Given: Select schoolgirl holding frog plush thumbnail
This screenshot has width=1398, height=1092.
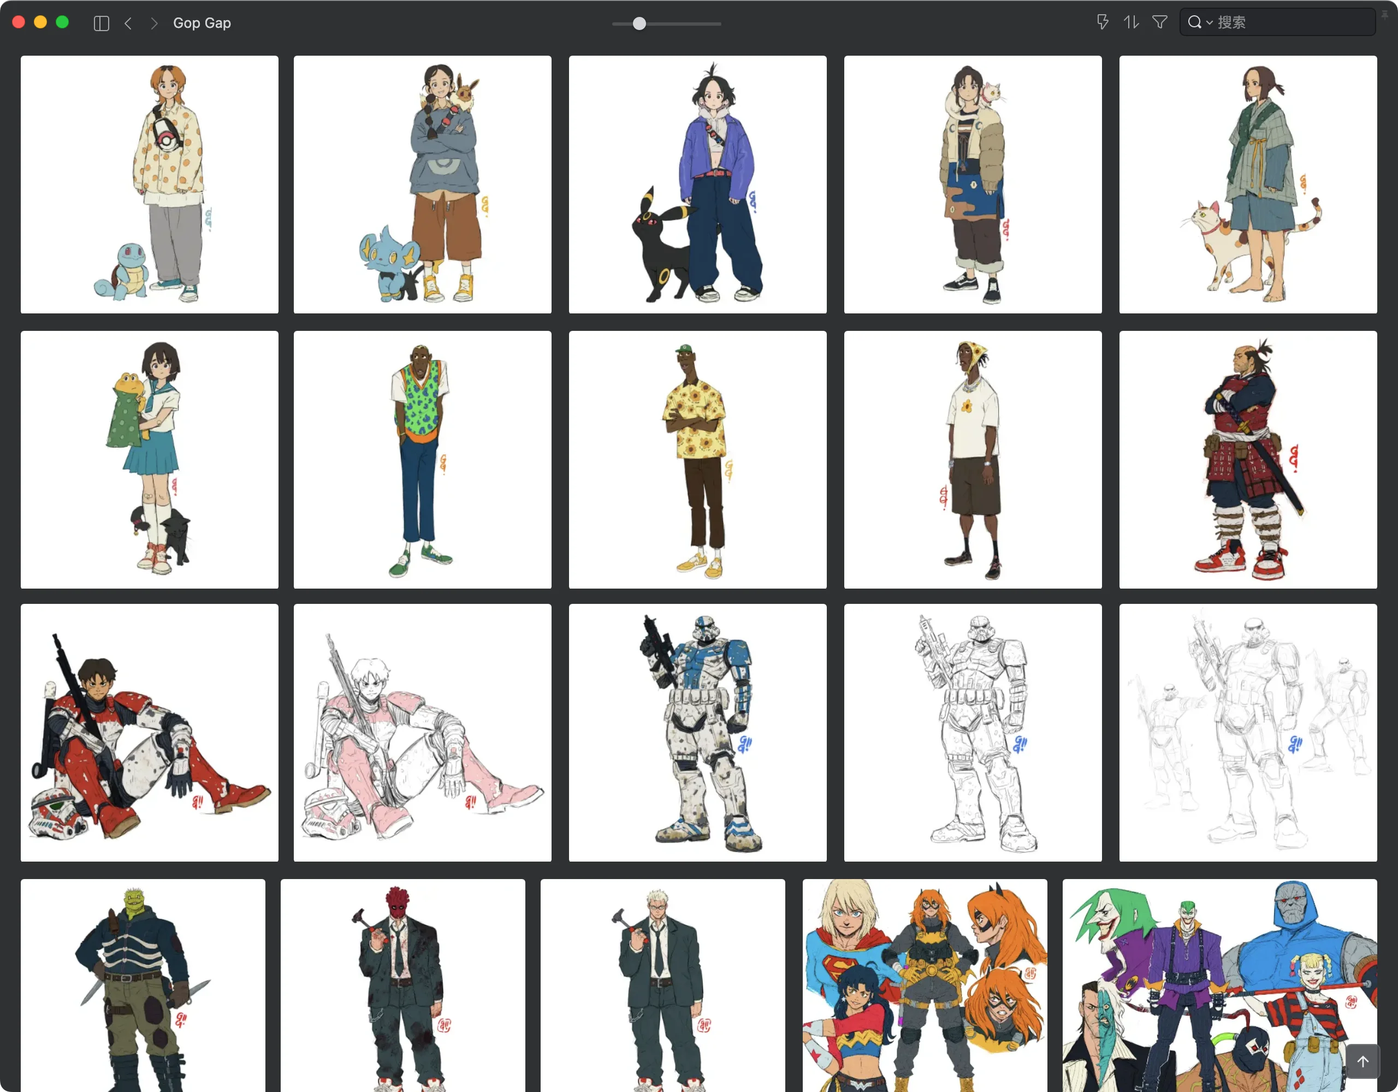Looking at the screenshot, I should coord(149,460).
